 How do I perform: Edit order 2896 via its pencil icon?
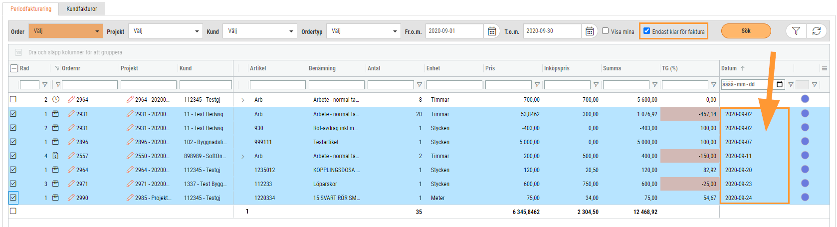tap(71, 142)
